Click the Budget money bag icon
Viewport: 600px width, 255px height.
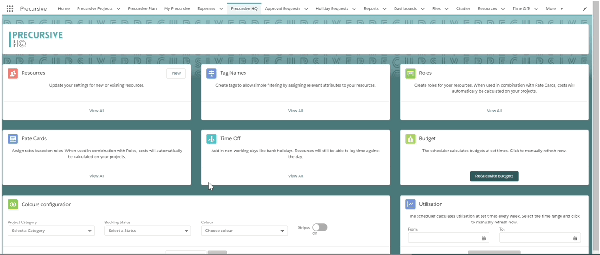click(411, 139)
